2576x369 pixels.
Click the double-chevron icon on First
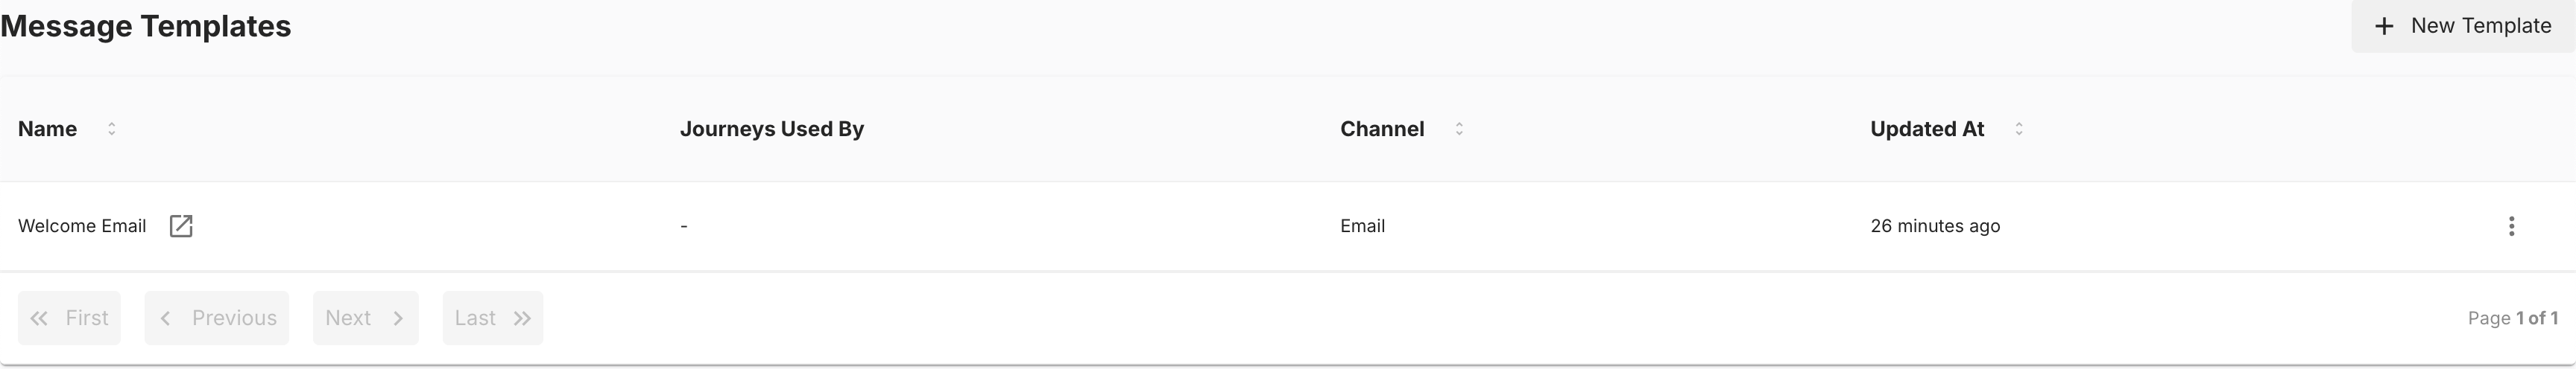click(x=39, y=318)
